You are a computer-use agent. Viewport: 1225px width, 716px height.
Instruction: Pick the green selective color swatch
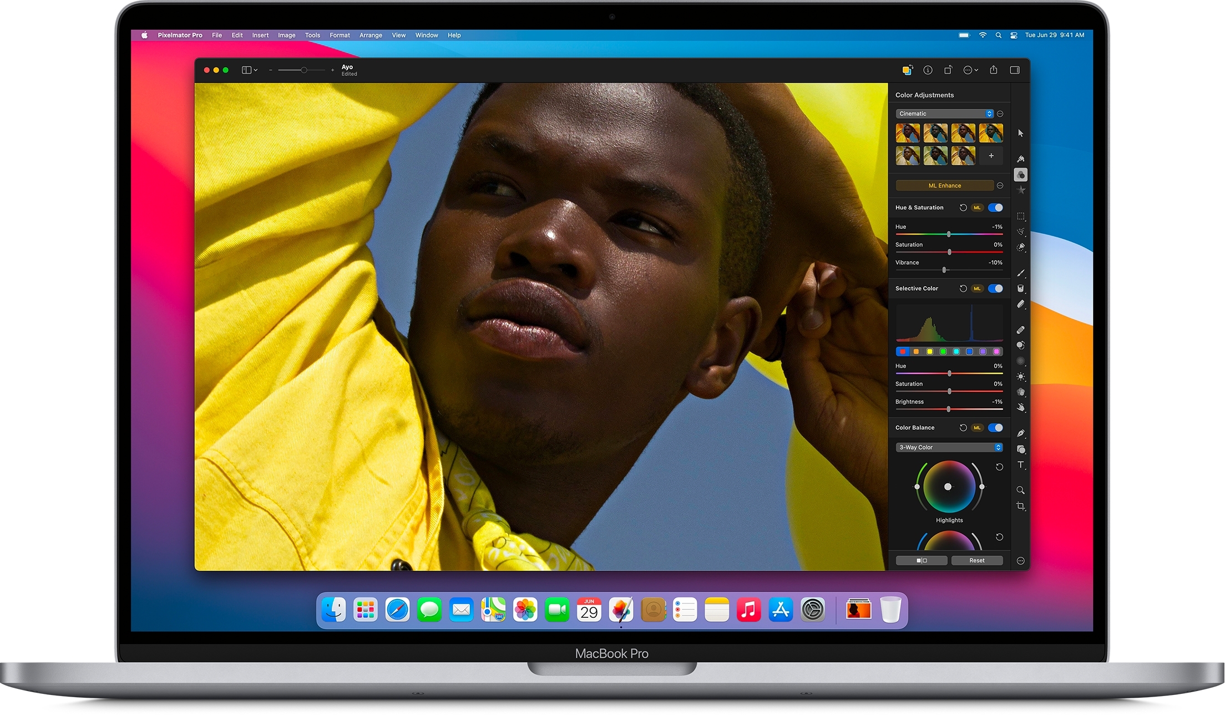[x=943, y=351]
